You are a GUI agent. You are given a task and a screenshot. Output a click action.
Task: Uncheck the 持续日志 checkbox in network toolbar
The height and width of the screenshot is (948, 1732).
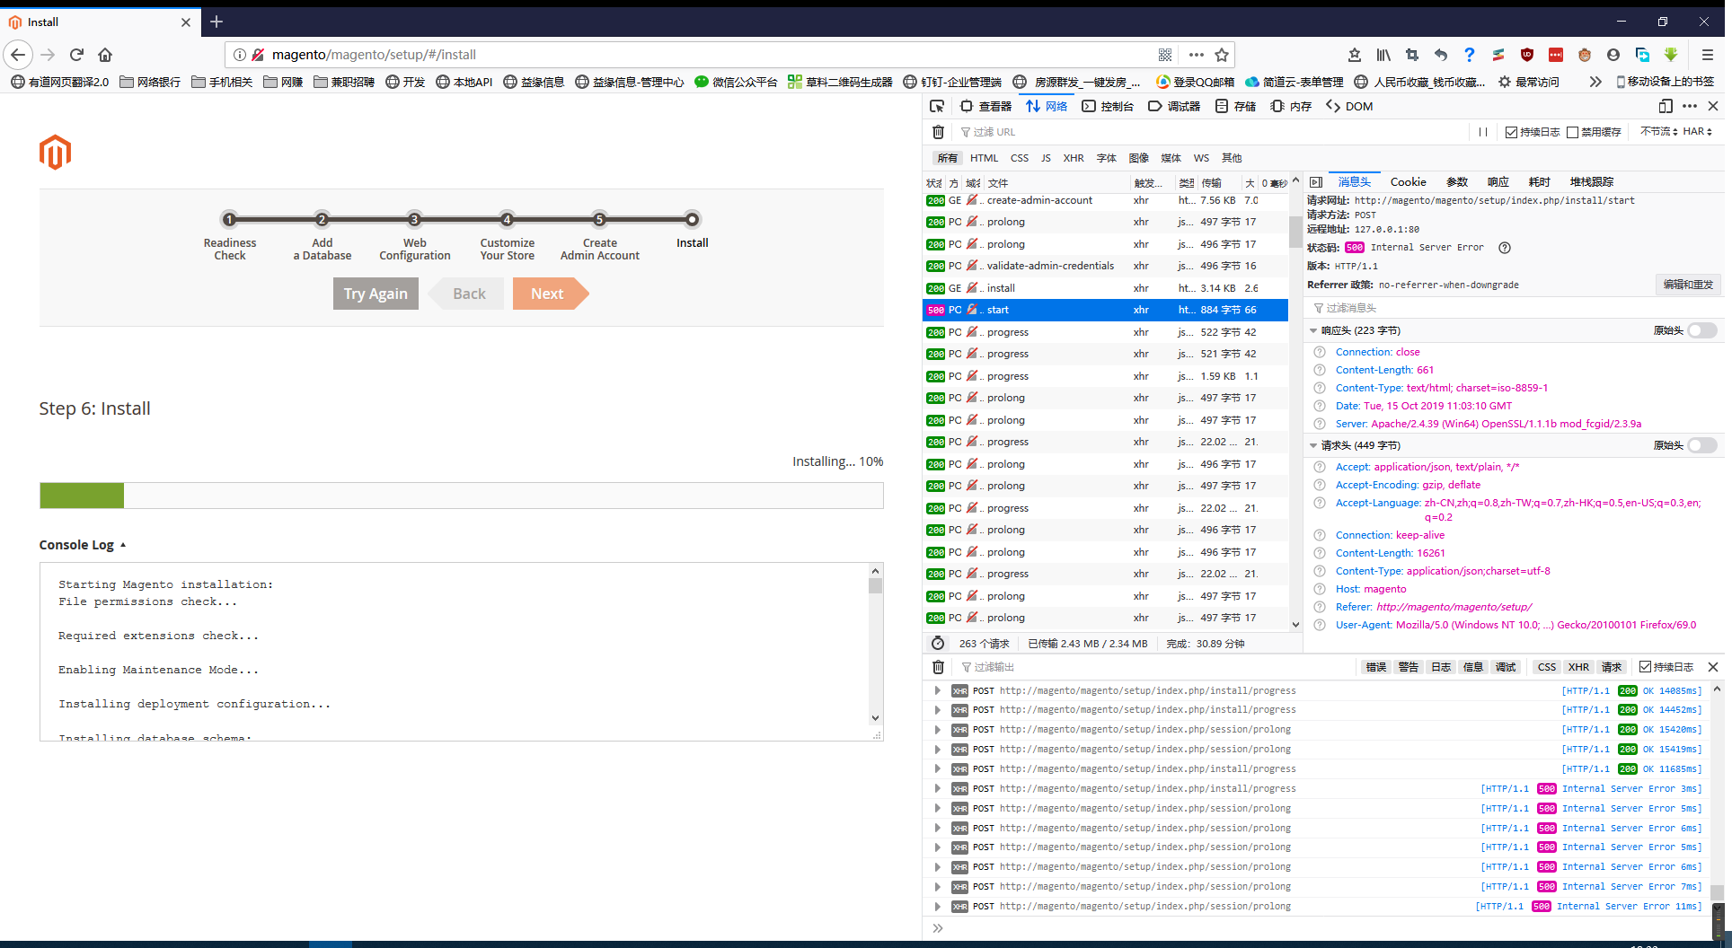1511,132
